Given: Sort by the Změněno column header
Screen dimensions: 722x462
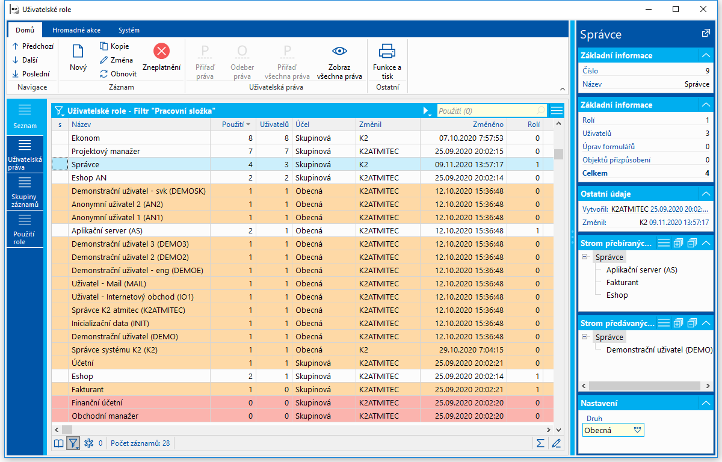Looking at the screenshot, I should (x=463, y=125).
